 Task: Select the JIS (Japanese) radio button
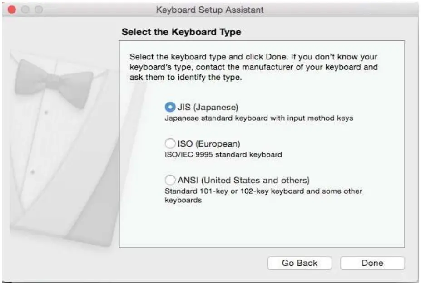pos(169,108)
